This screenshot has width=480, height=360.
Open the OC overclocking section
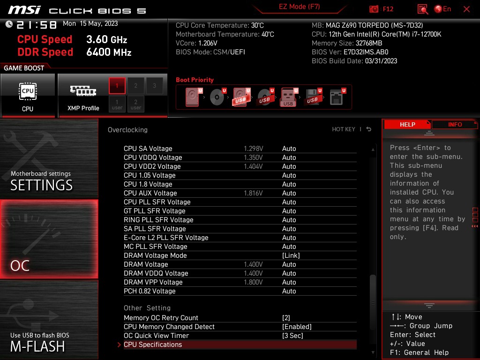pos(49,239)
